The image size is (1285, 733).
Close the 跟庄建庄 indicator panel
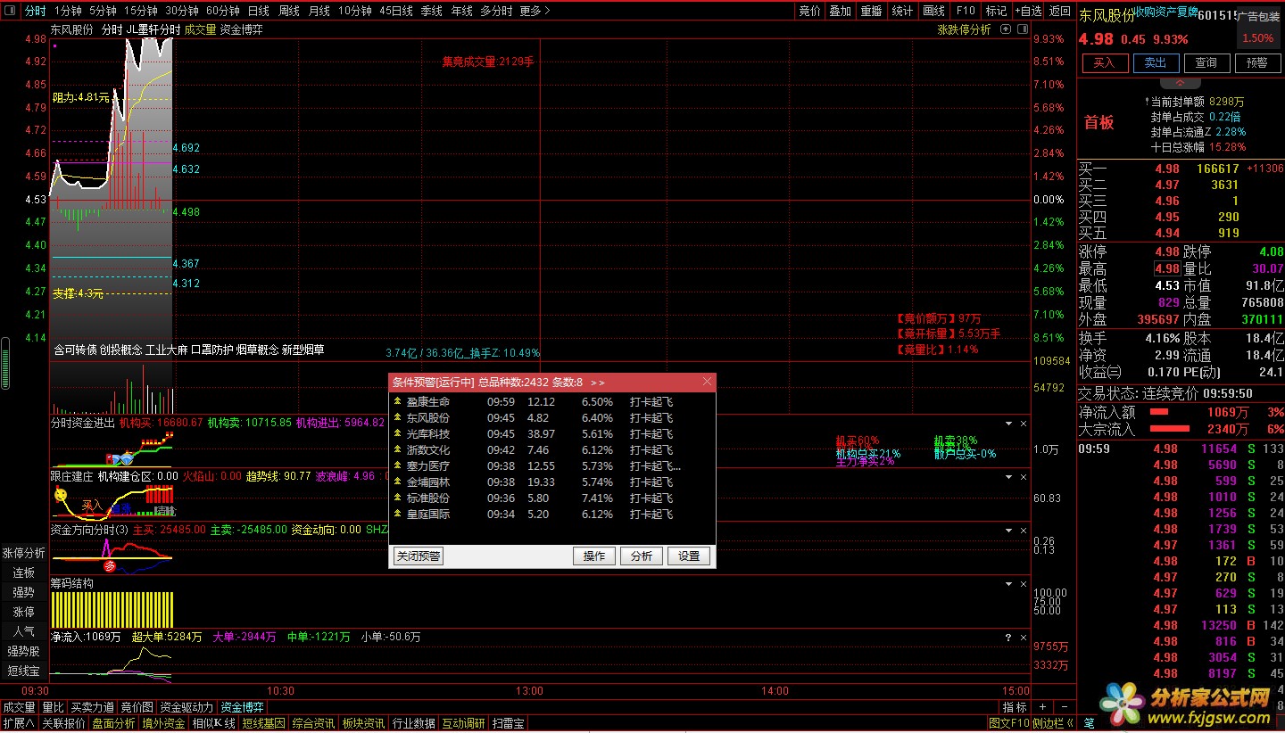tap(1024, 477)
